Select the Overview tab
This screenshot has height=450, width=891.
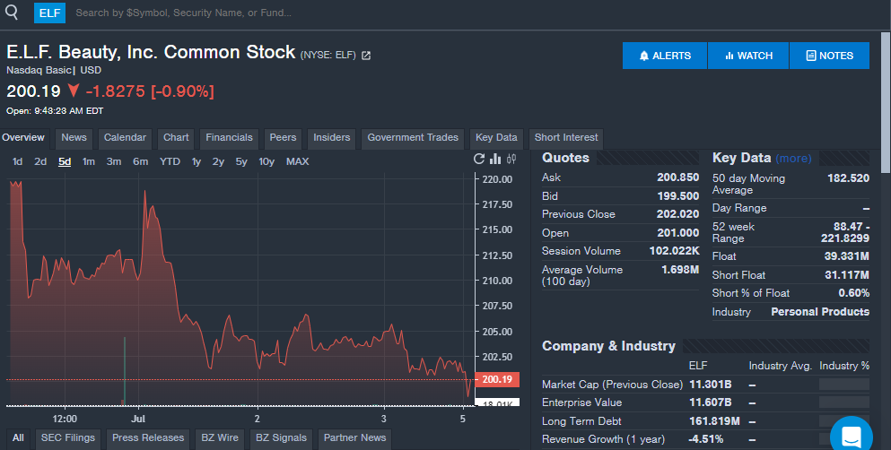[x=23, y=138]
